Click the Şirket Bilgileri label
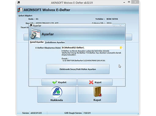The height and width of the screenshot is (116, 156). [x=25, y=16]
